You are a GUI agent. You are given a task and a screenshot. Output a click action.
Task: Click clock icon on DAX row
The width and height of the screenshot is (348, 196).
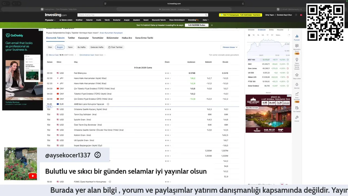point(288,64)
